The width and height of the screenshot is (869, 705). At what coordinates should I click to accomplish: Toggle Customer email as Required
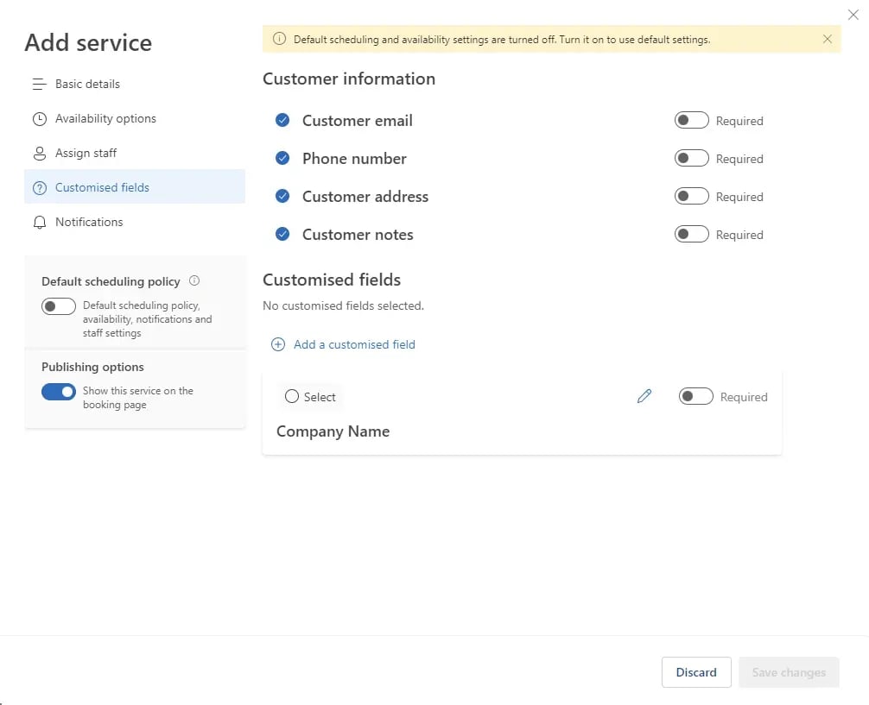tap(691, 120)
